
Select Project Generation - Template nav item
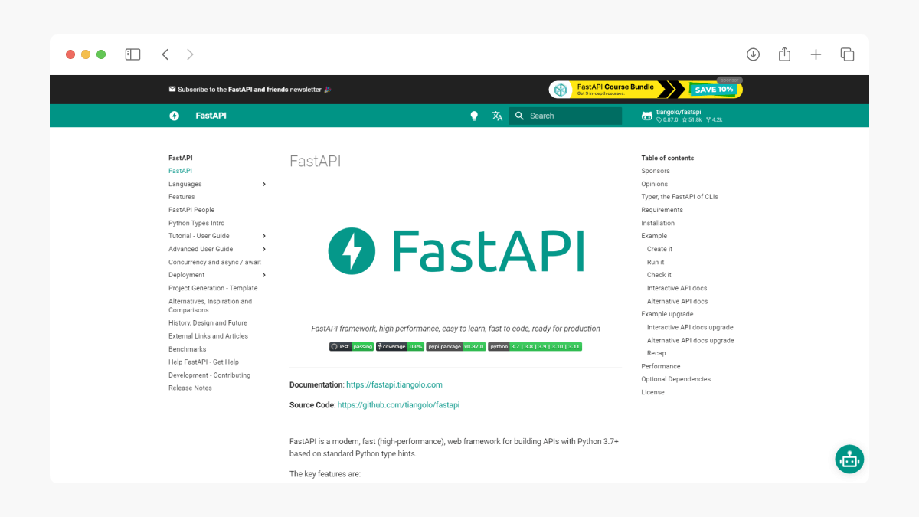[213, 288]
